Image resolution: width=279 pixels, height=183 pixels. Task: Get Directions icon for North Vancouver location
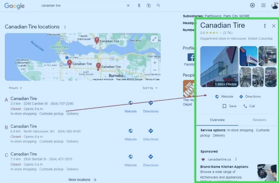click(150, 131)
